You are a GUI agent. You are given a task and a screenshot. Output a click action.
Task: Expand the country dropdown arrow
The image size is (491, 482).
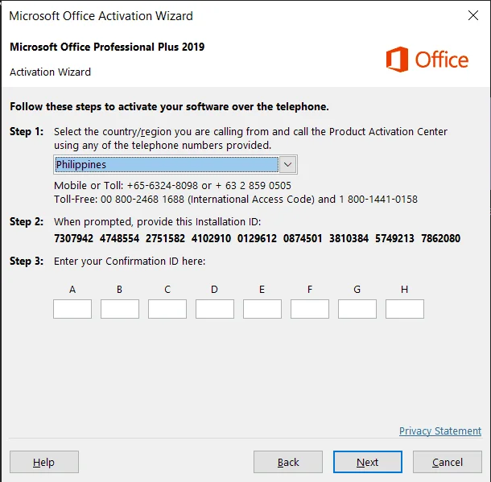(x=287, y=165)
